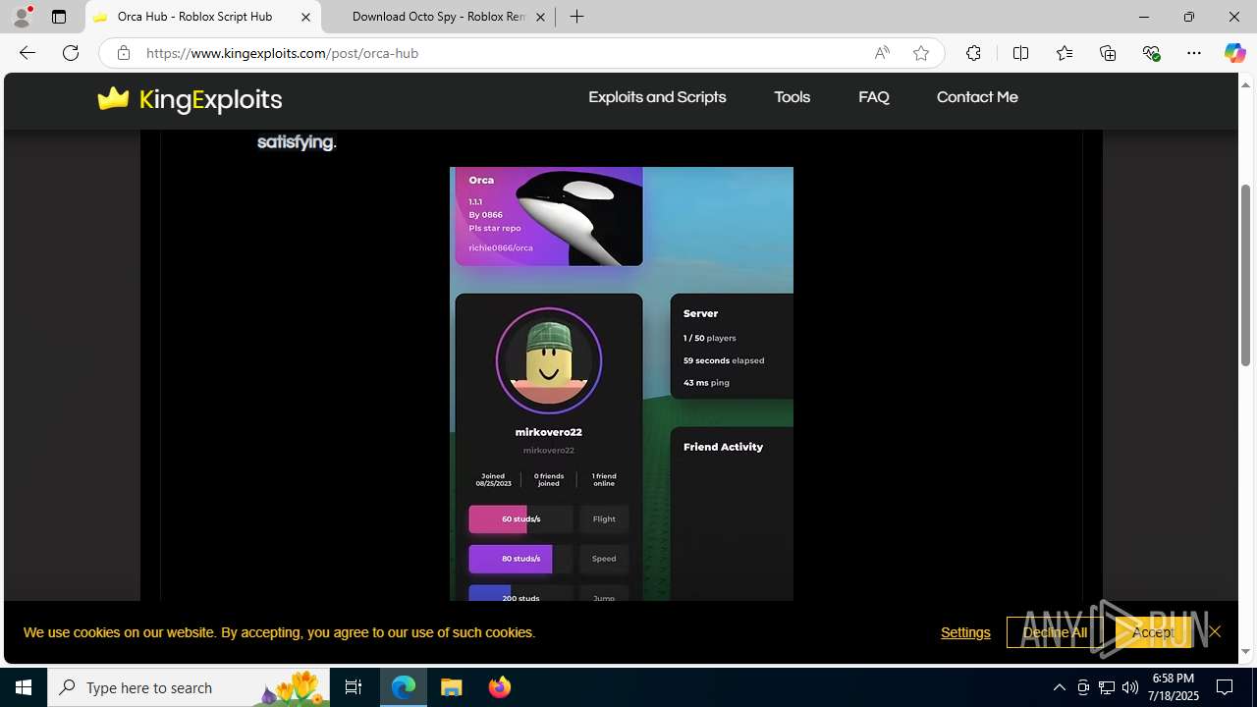Viewport: 1257px width, 707px height.
Task: Click the Orca Hub screenshot image
Action: tap(622, 384)
